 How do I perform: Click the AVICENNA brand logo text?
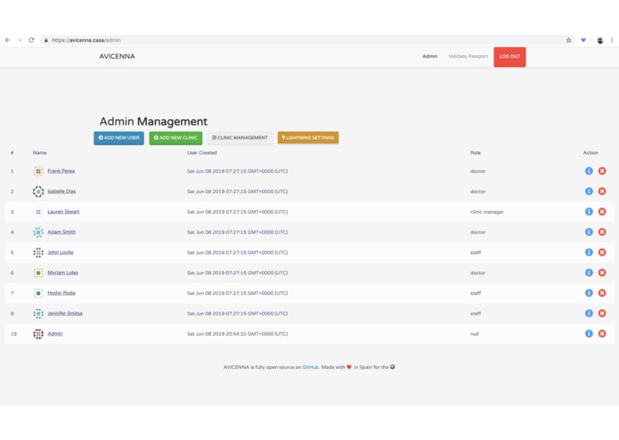(117, 56)
